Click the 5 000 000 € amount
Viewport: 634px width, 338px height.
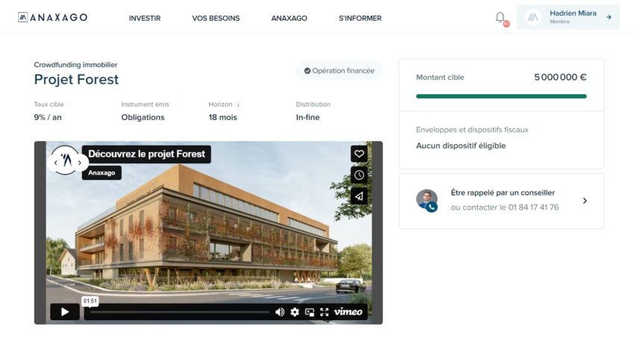coord(560,77)
